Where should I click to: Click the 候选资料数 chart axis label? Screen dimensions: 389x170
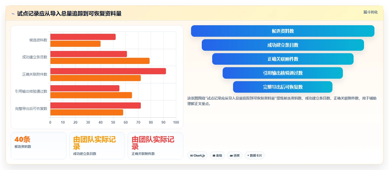[x=38, y=40]
